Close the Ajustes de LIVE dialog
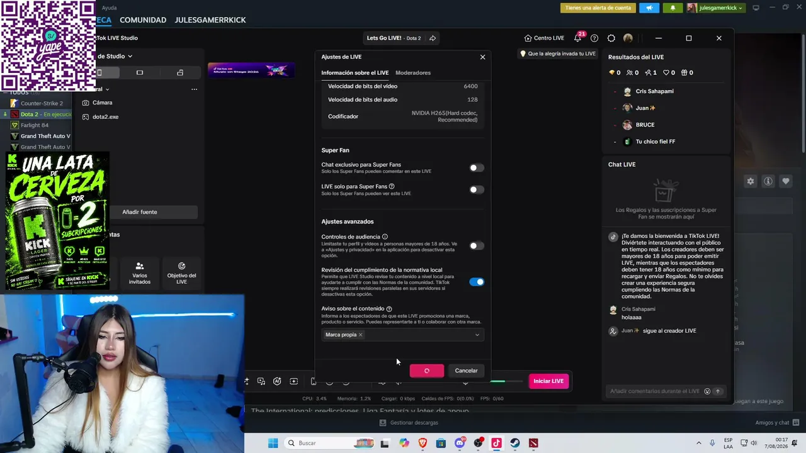Screen dimensions: 806x453 click(x=483, y=57)
